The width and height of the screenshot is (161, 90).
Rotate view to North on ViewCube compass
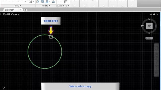[149, 19]
